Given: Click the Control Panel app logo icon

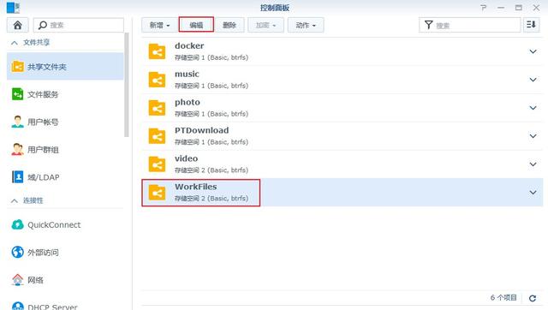Looking at the screenshot, I should click(14, 8).
